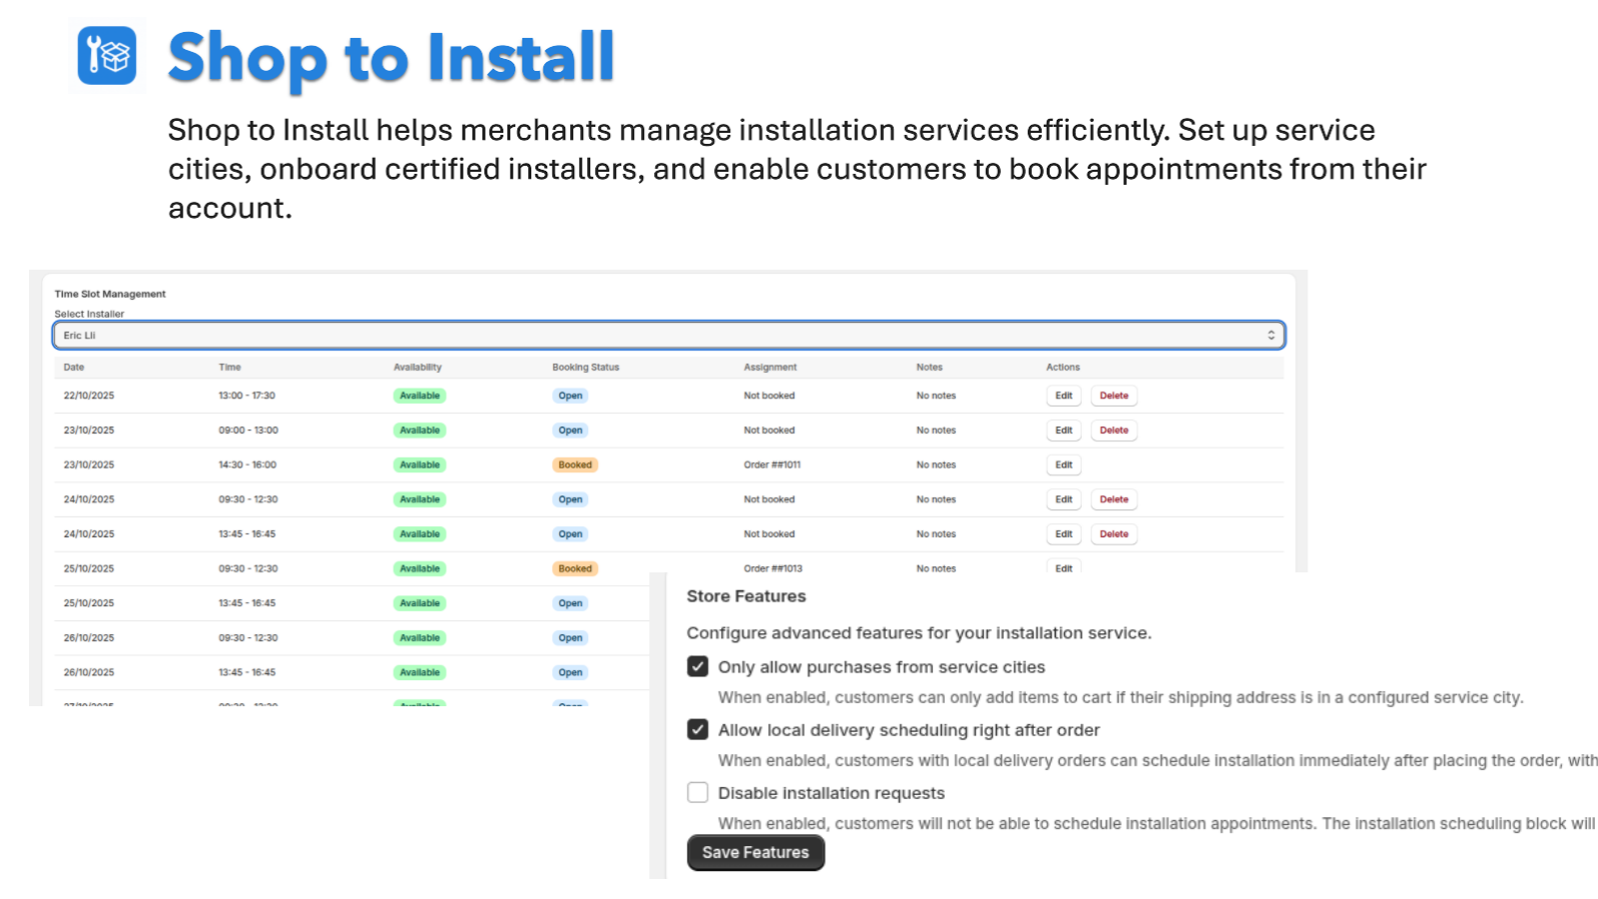This screenshot has width=1598, height=899.
Task: Edit the 26/10/2025 09:30-12:30 time slot
Action: point(1063,637)
